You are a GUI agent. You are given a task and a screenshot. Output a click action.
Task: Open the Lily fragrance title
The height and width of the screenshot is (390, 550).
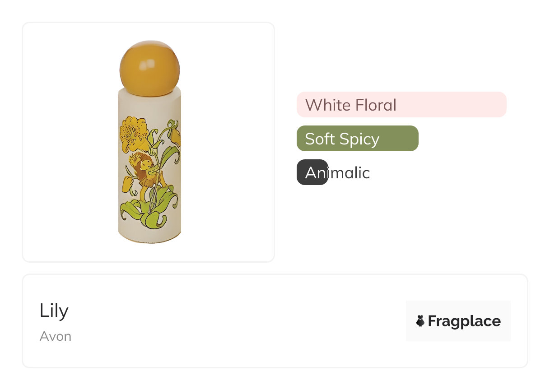54,311
